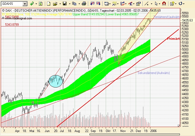
Task: Click the circular undo arrow icon
Action: pos(180,3)
